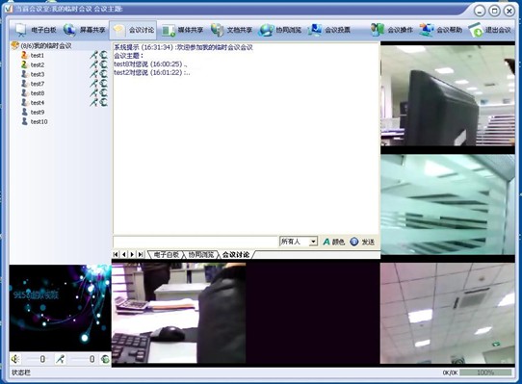Toggle speaker mute icon in bottom panel

click(15, 359)
